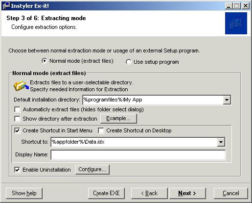This screenshot has height=203, width=252.
Task: Click the 'Default installation directory:' label
Action: [47, 100]
